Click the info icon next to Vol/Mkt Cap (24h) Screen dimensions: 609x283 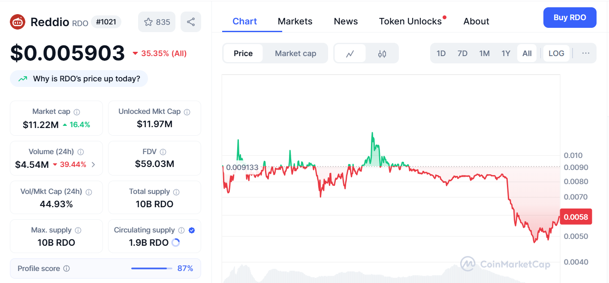88,192
